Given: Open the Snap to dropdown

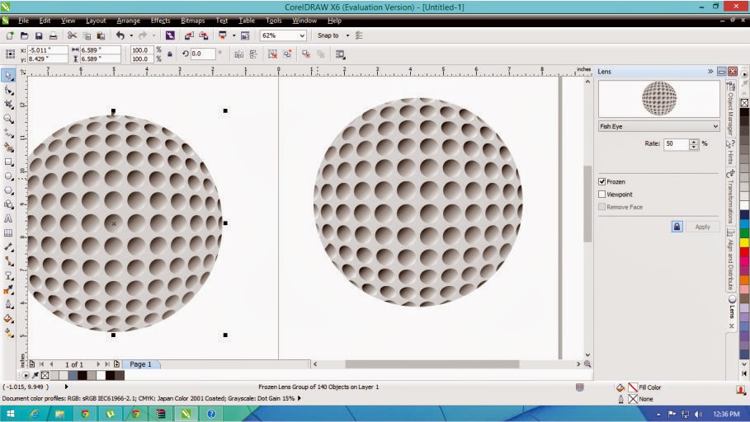Looking at the screenshot, I should click(347, 35).
